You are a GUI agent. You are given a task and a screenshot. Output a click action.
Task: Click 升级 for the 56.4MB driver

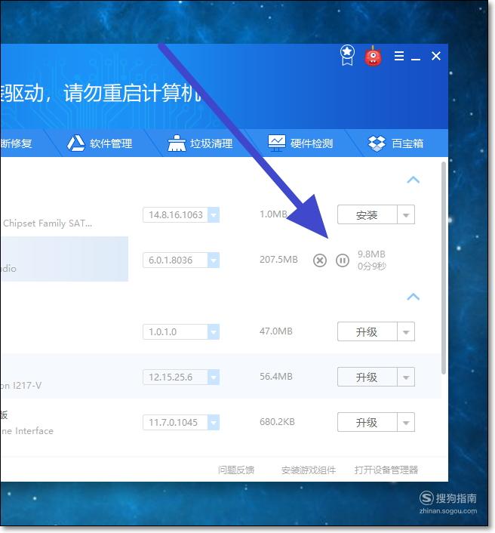367,377
